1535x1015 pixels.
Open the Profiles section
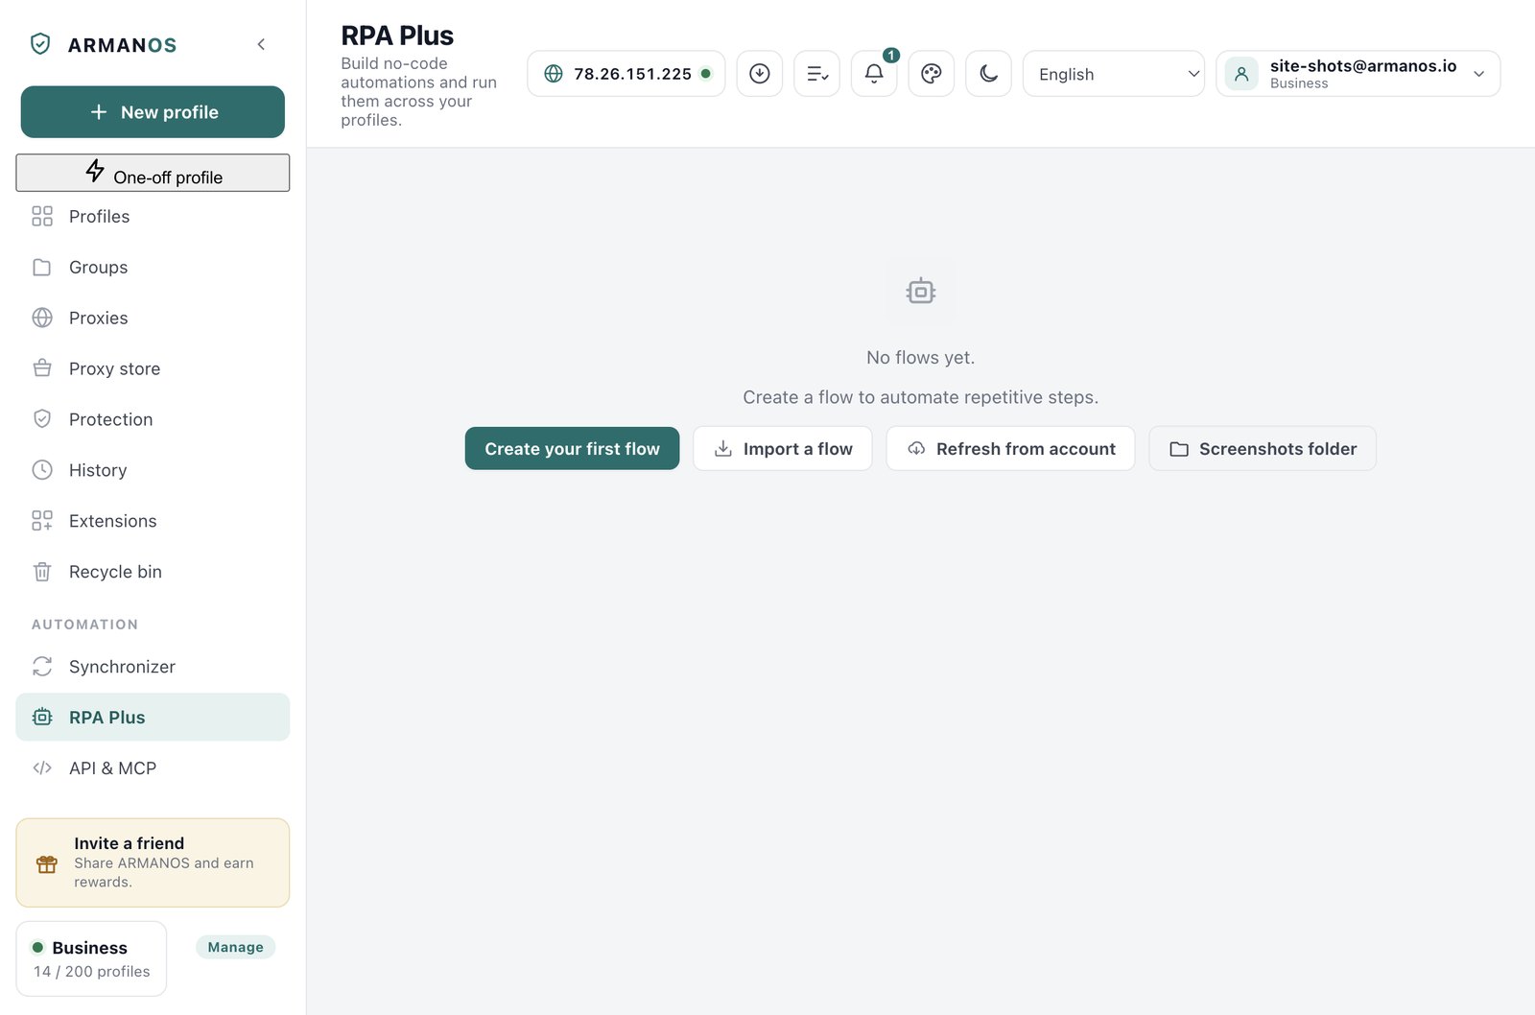(153, 217)
